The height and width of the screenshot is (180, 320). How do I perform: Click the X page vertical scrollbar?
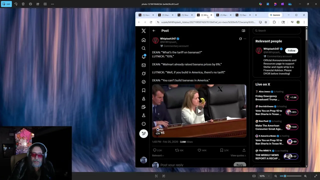(306, 34)
